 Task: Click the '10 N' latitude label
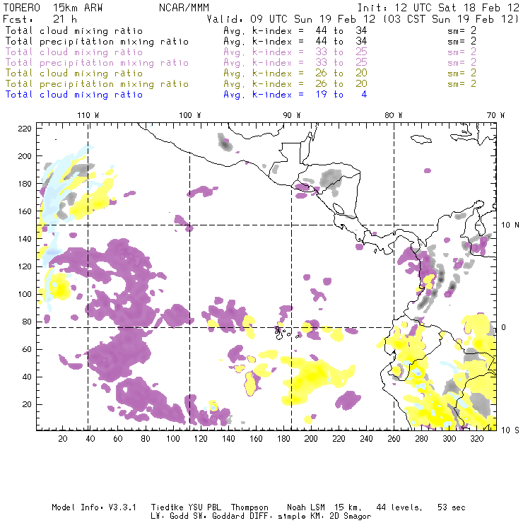510,225
